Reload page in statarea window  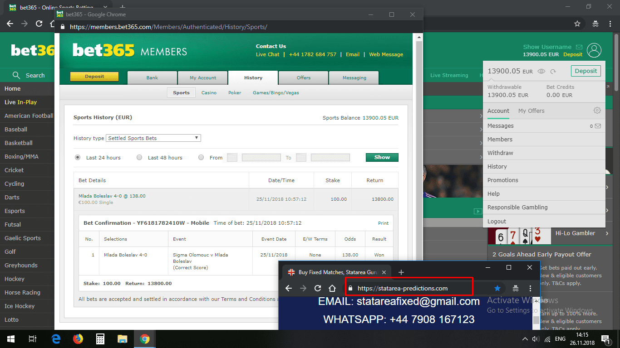pos(318,288)
